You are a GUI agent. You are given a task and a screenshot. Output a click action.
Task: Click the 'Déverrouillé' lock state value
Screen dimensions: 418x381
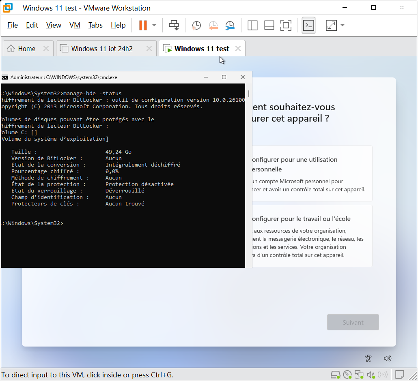coord(125,190)
